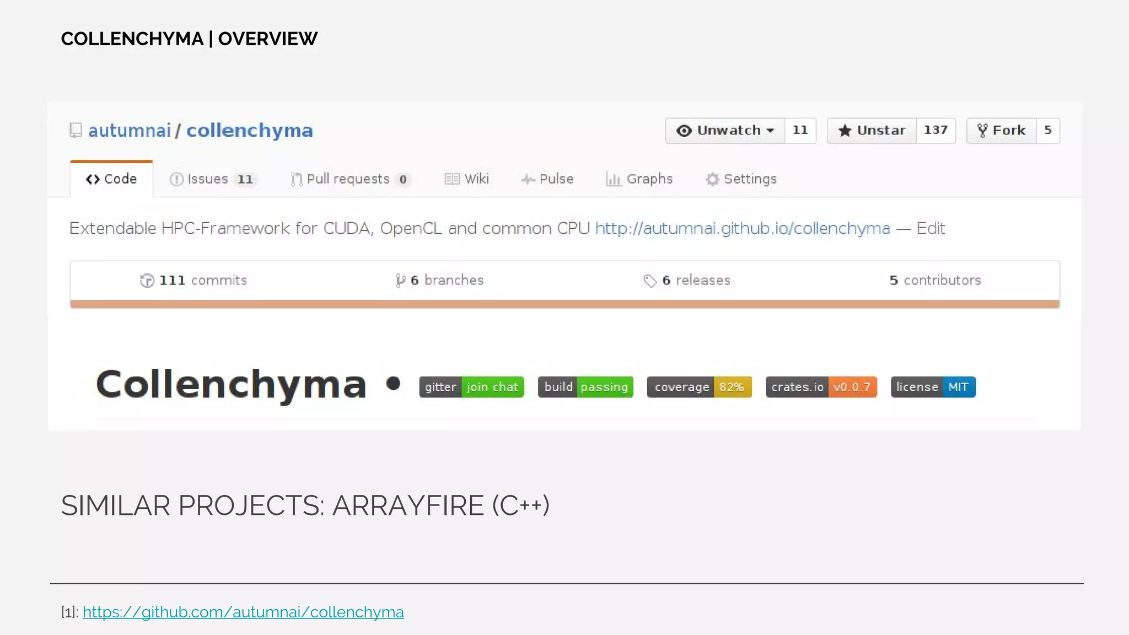Screen dimensions: 1129x635
Task: Click the Issues exclamation icon
Action: click(x=176, y=179)
